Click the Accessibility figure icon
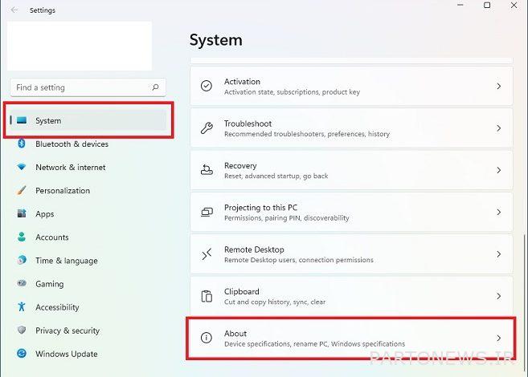 pos(22,306)
